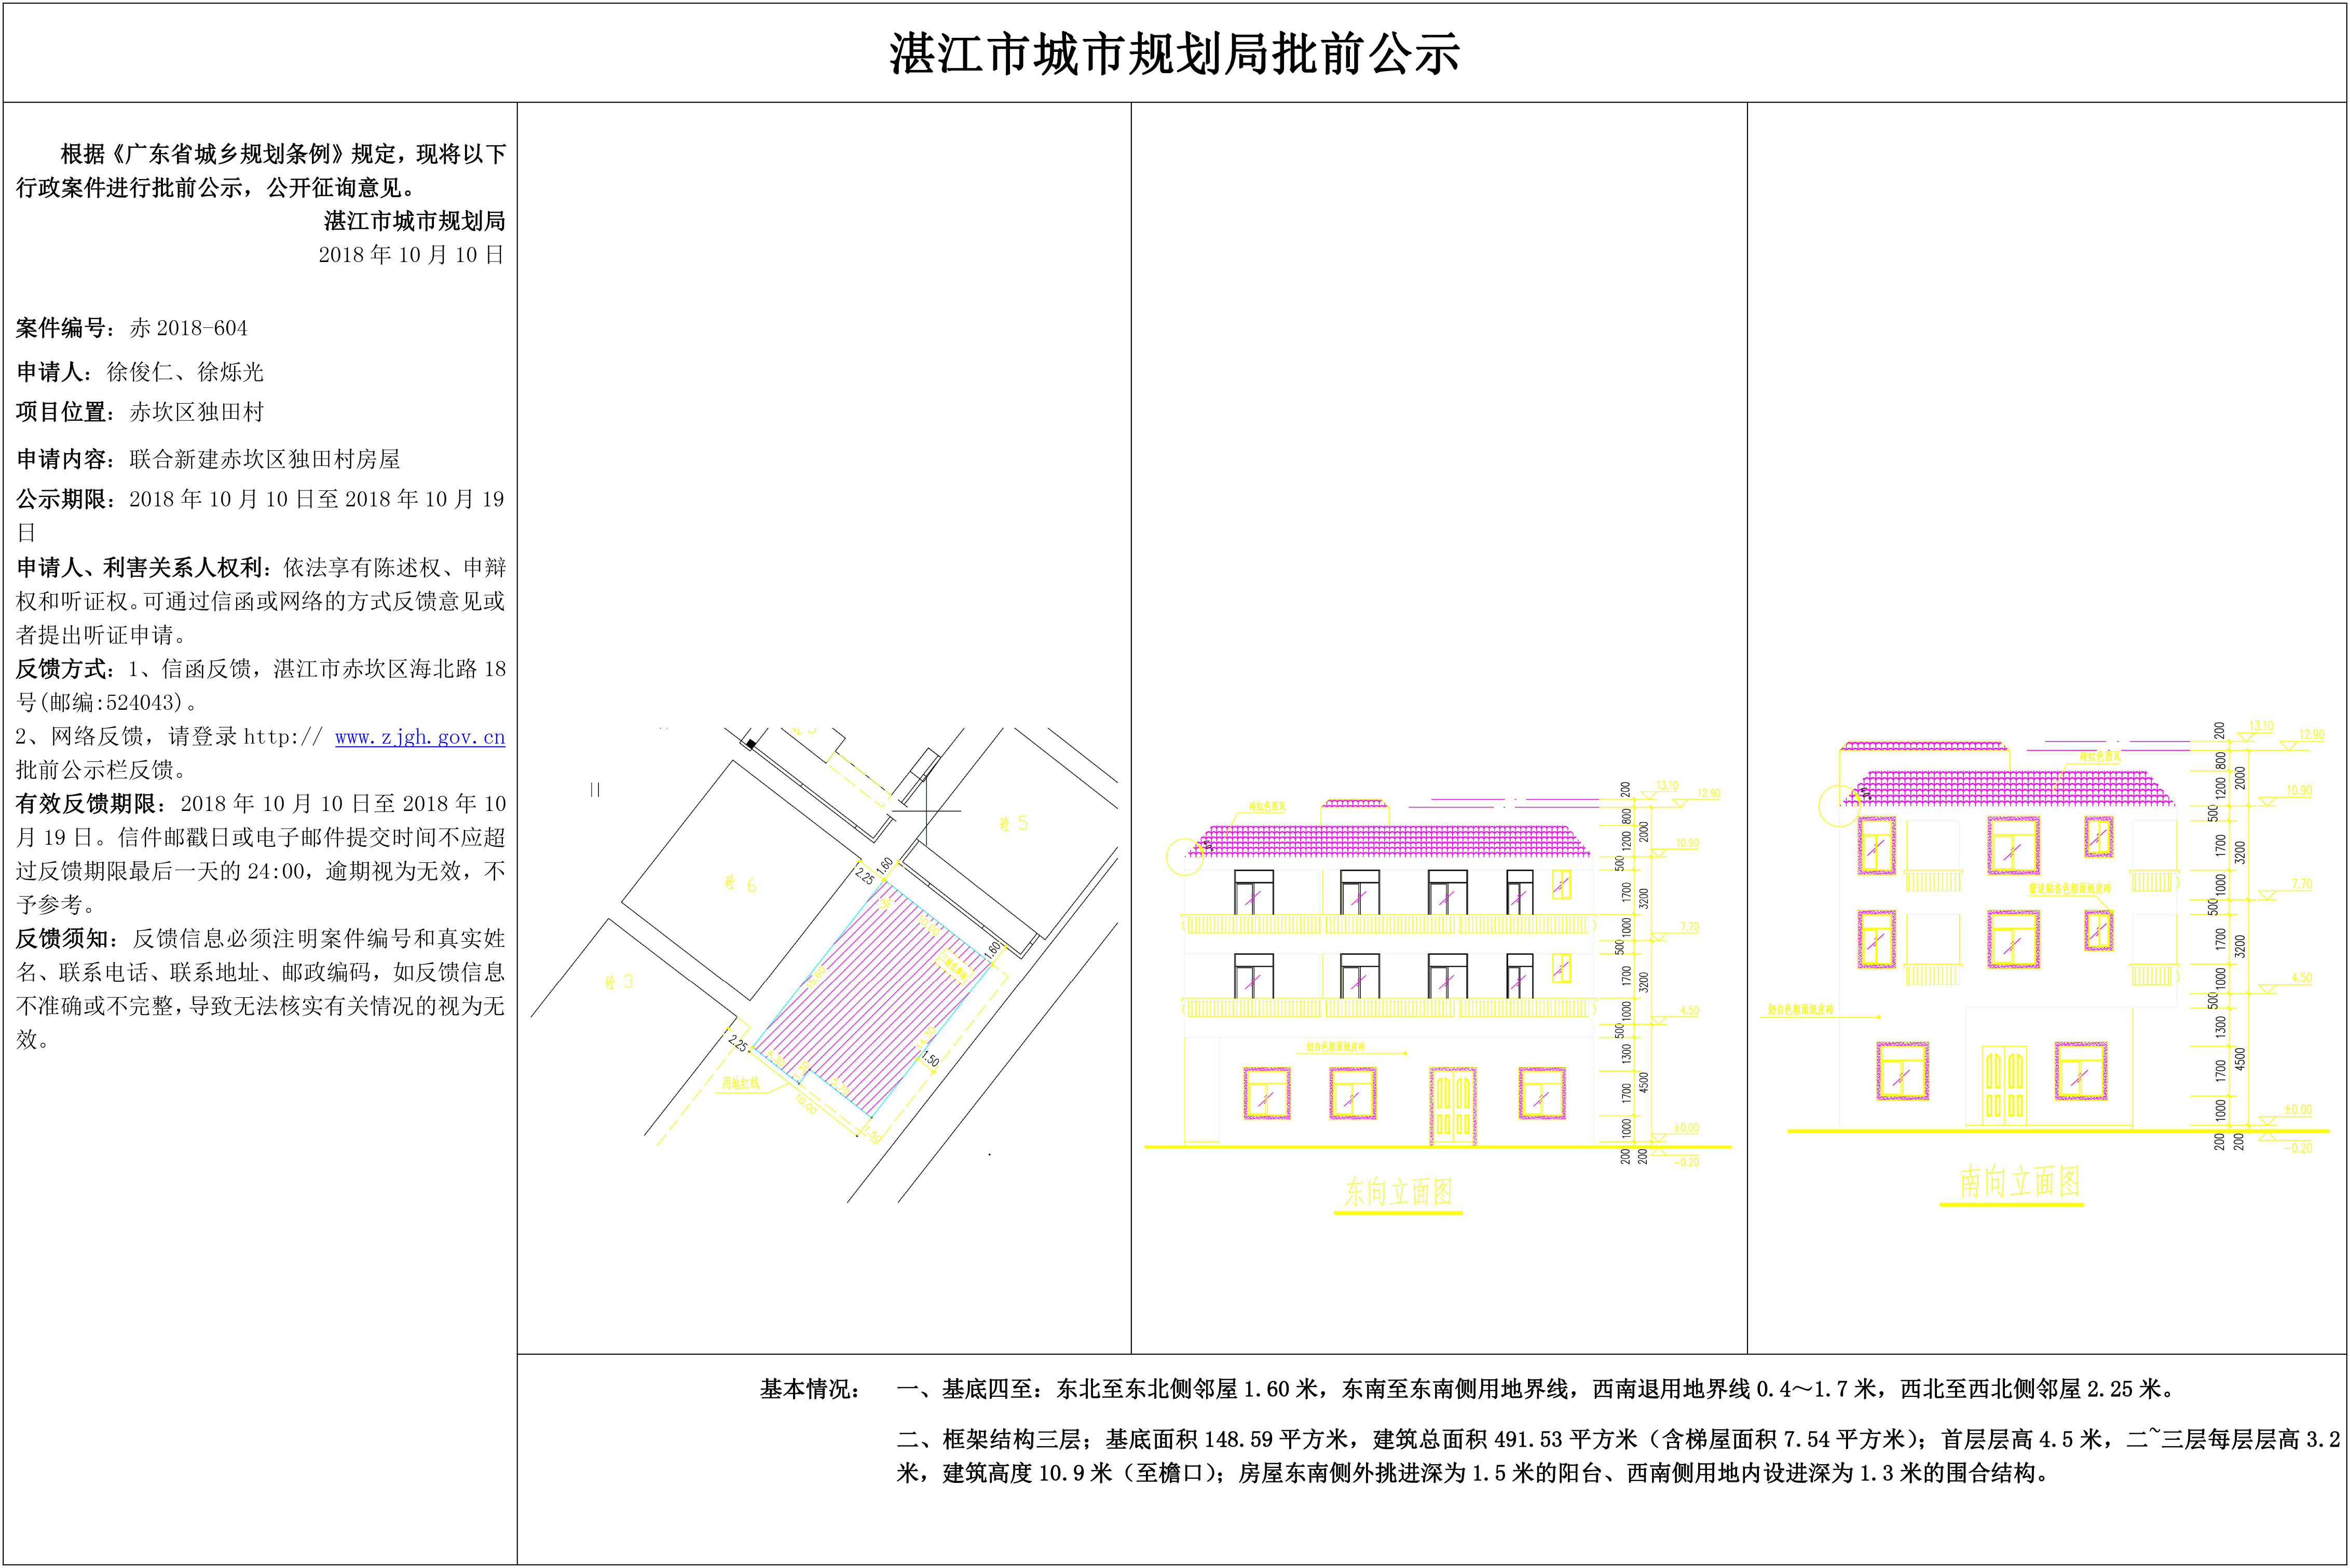Click the 砼 6 building label
The image size is (2350, 1568).
pos(741,884)
